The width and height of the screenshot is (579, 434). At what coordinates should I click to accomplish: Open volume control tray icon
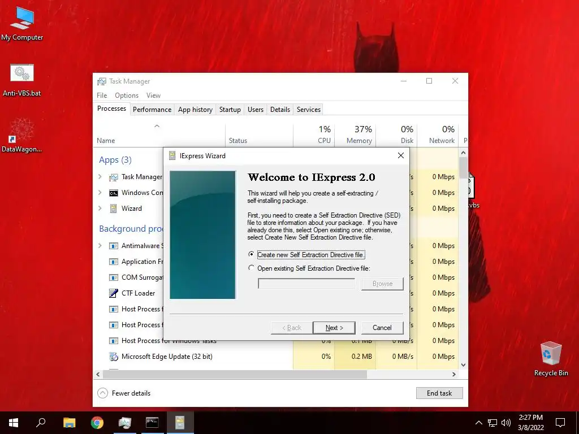click(506, 423)
